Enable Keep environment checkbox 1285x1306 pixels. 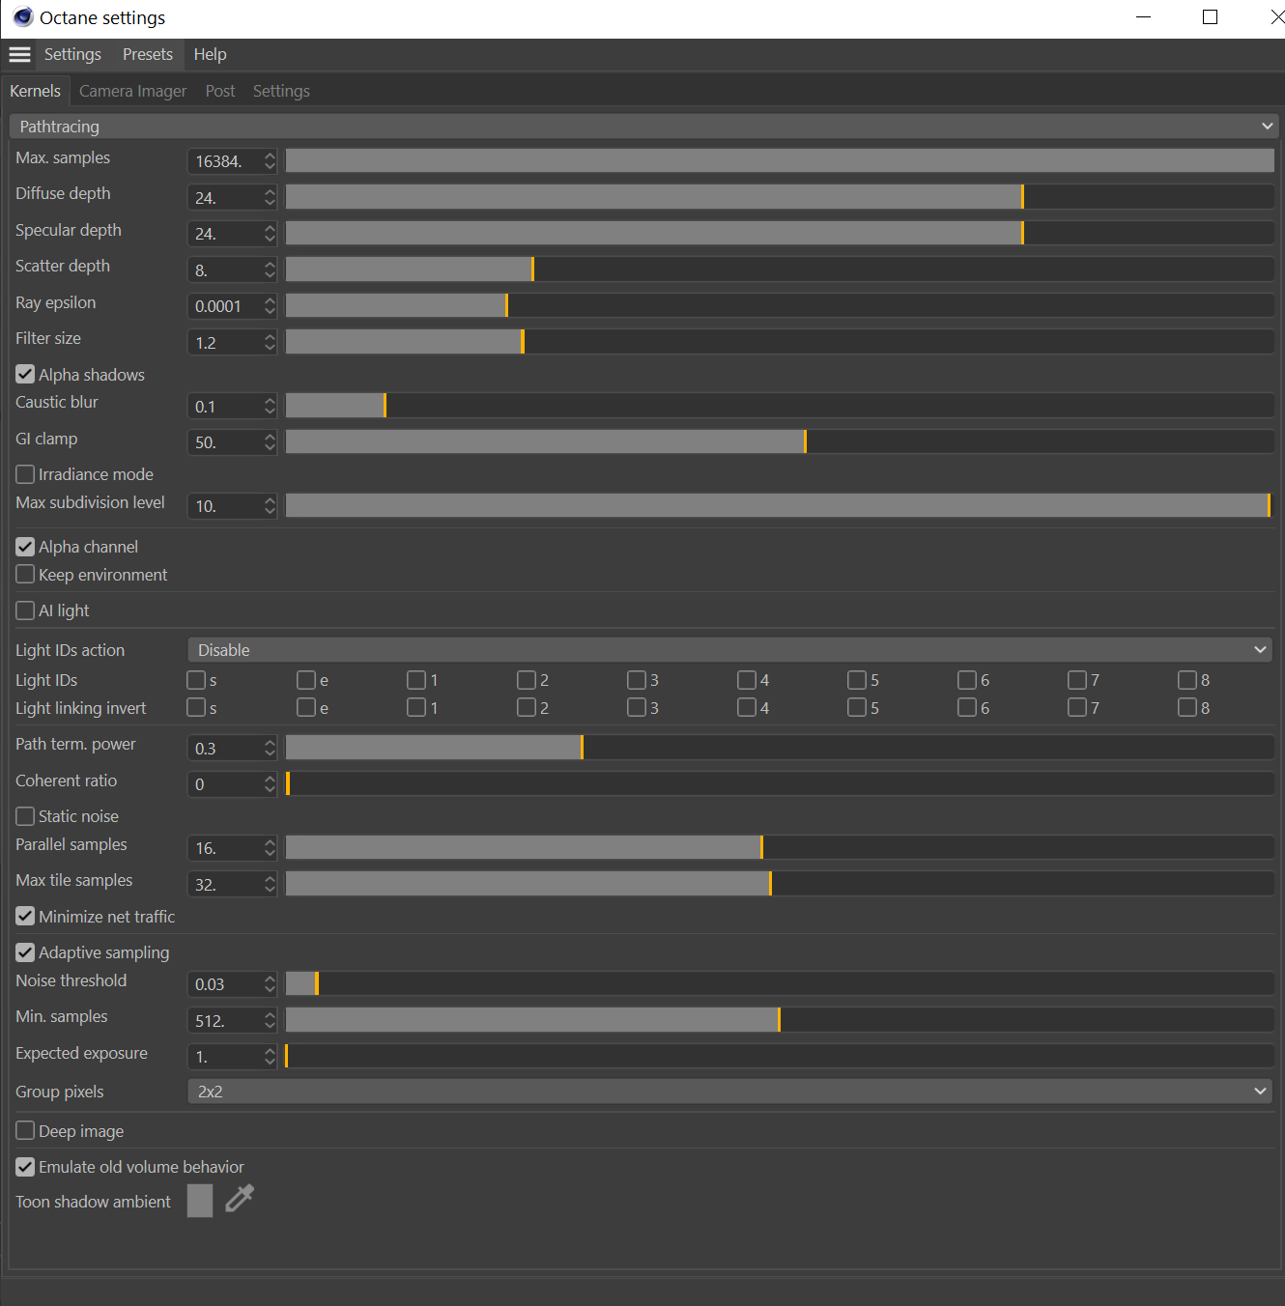click(x=25, y=575)
